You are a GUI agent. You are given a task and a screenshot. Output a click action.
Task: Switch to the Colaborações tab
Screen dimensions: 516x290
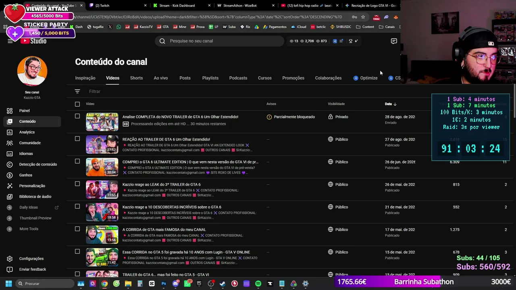pyautogui.click(x=328, y=78)
